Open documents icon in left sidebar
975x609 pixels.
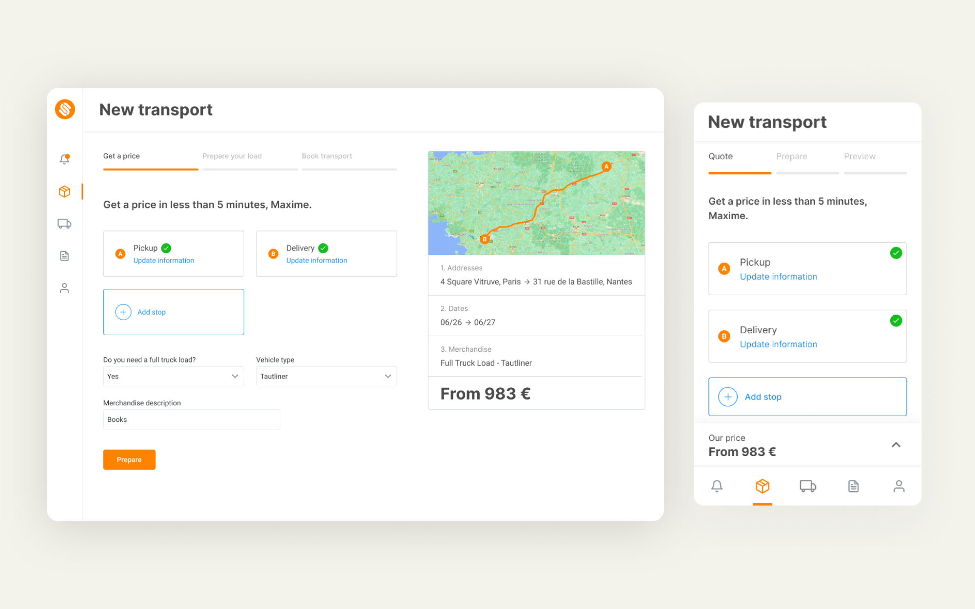(x=64, y=256)
